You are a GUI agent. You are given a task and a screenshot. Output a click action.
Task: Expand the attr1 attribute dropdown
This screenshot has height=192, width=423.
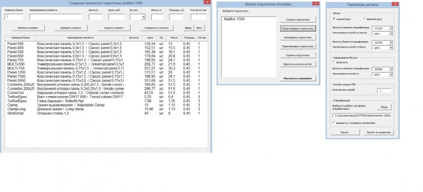(x=391, y=33)
